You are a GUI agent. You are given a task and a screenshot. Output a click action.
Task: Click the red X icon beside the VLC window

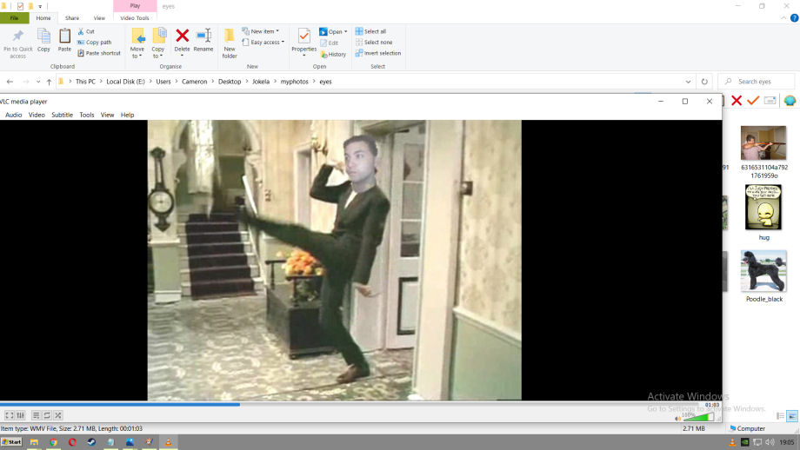click(x=737, y=101)
